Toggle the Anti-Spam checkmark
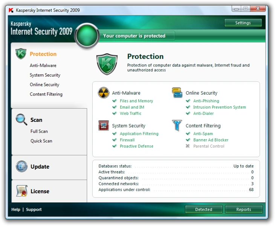Viewport: 275px width, 226px height. 188,134
